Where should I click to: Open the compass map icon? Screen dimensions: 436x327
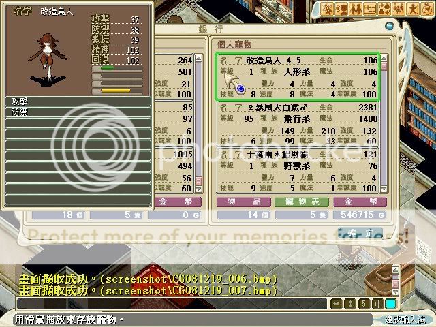[427, 9]
